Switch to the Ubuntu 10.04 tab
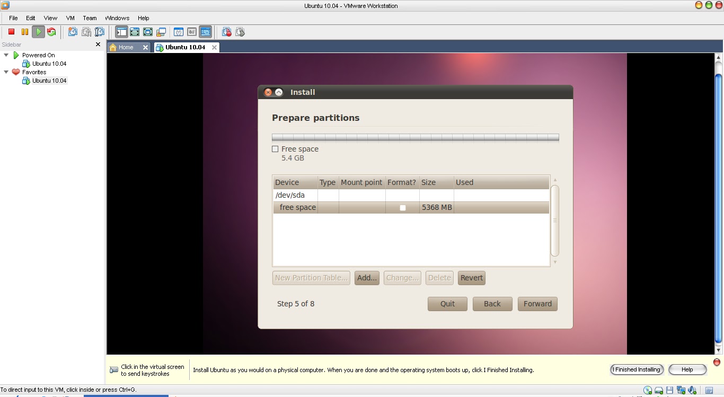This screenshot has width=724, height=397. click(185, 47)
